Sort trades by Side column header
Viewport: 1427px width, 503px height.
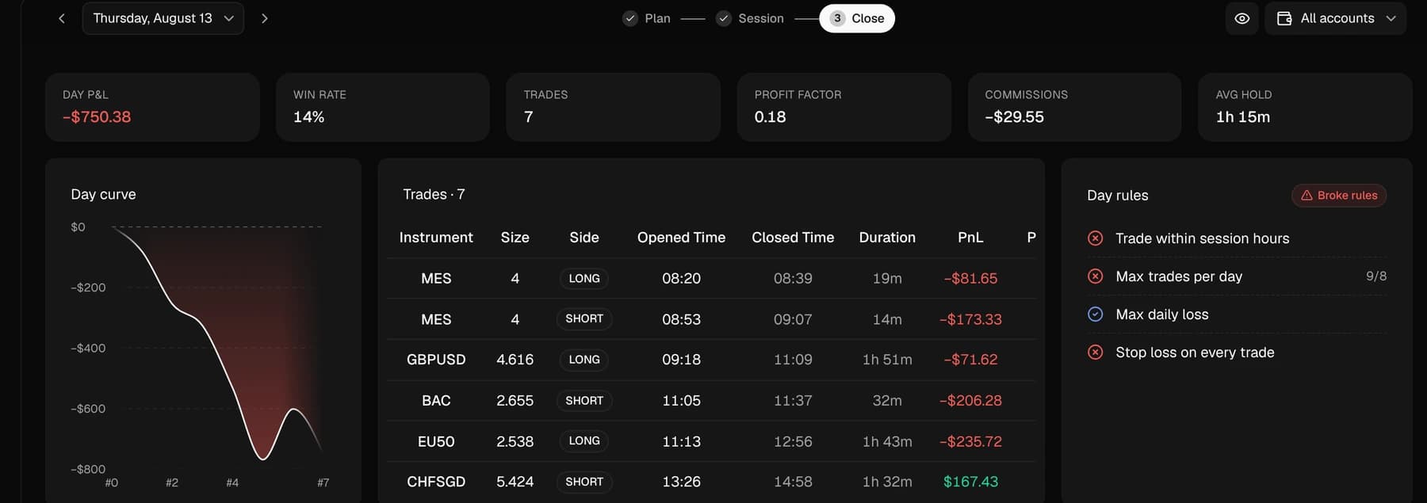coord(584,238)
